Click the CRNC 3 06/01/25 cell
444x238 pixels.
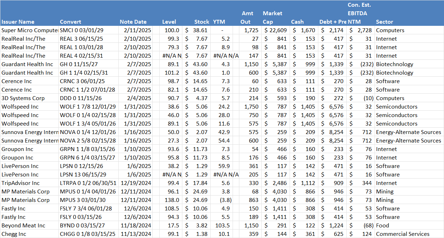[88, 81]
